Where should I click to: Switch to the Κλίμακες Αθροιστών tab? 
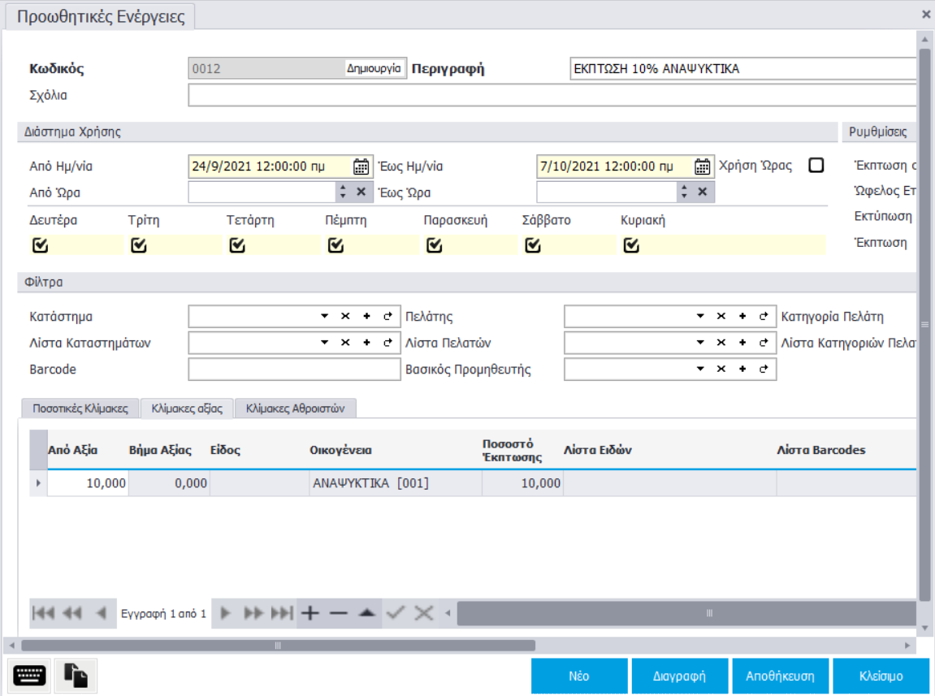point(296,409)
